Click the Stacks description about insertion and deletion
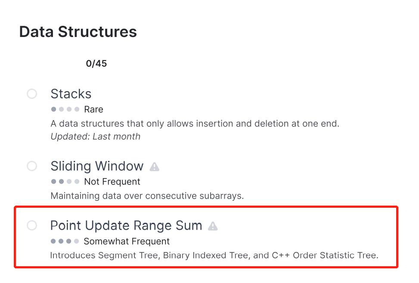 click(195, 123)
